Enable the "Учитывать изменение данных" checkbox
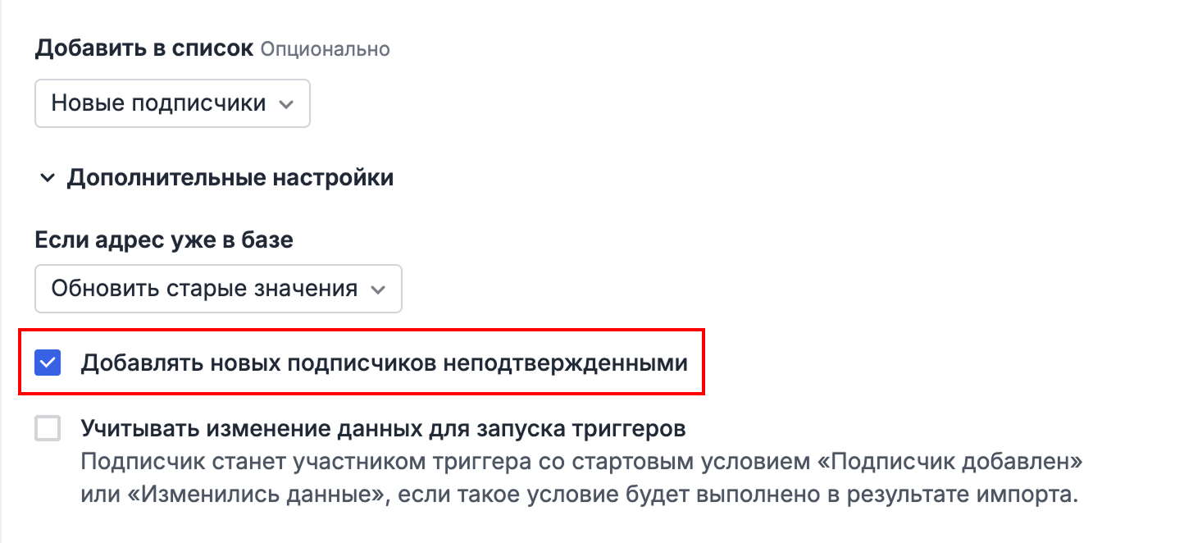The image size is (1184, 543). [48, 428]
